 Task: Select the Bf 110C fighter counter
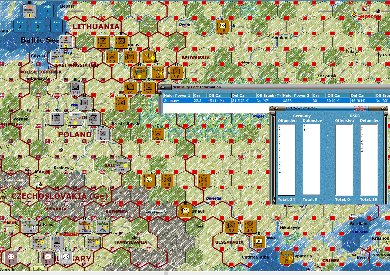75,119
